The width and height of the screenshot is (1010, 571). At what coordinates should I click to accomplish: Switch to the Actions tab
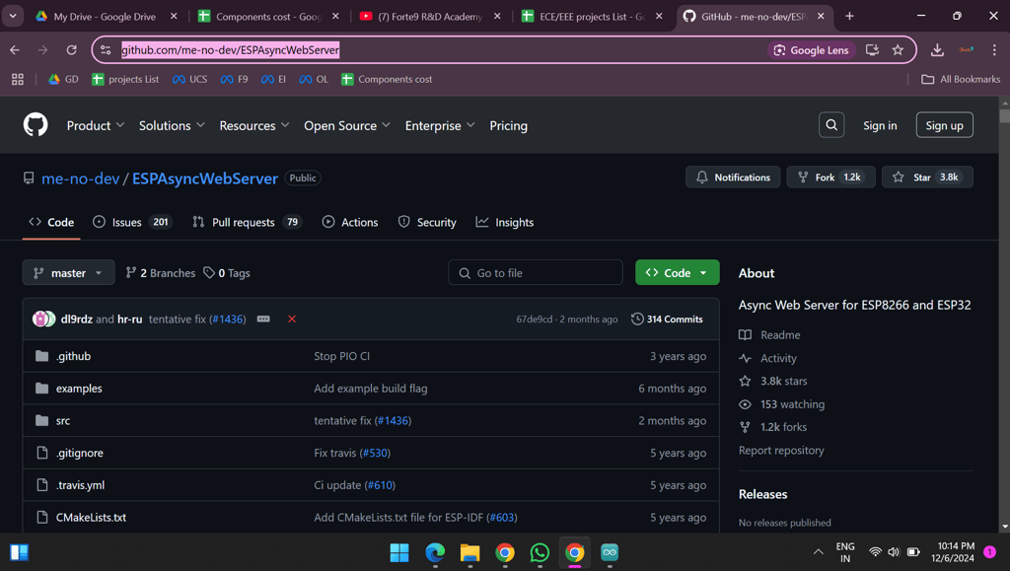[x=350, y=222]
